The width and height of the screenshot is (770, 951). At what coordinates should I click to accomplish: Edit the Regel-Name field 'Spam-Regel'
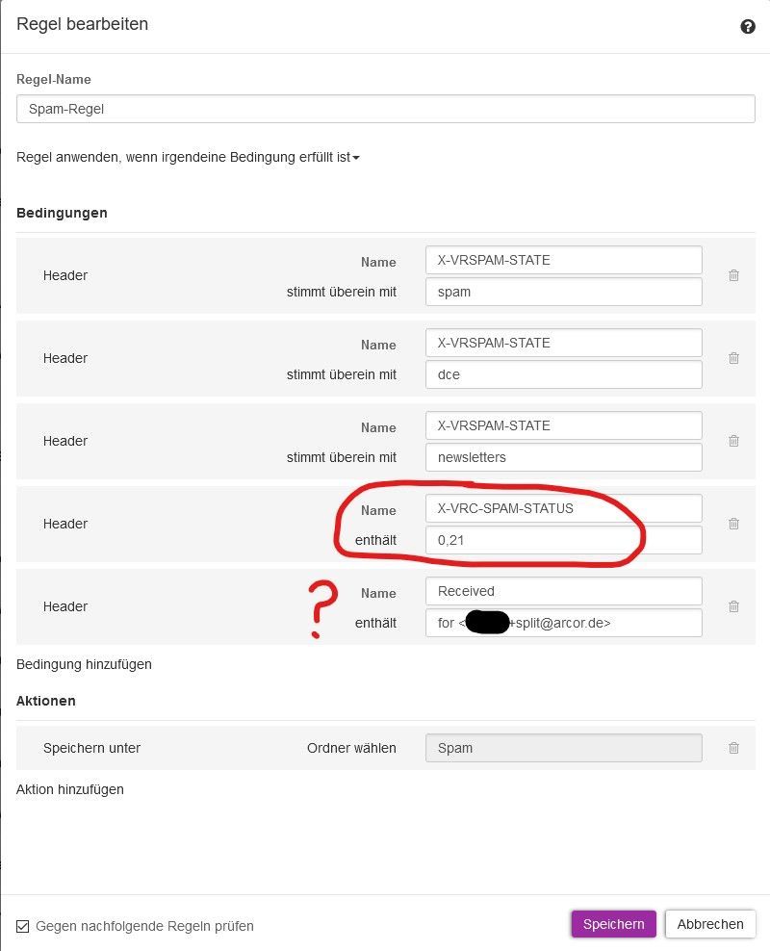pyautogui.click(x=385, y=109)
